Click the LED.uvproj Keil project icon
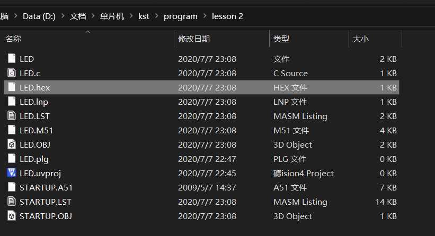435x236 pixels. tap(12, 173)
